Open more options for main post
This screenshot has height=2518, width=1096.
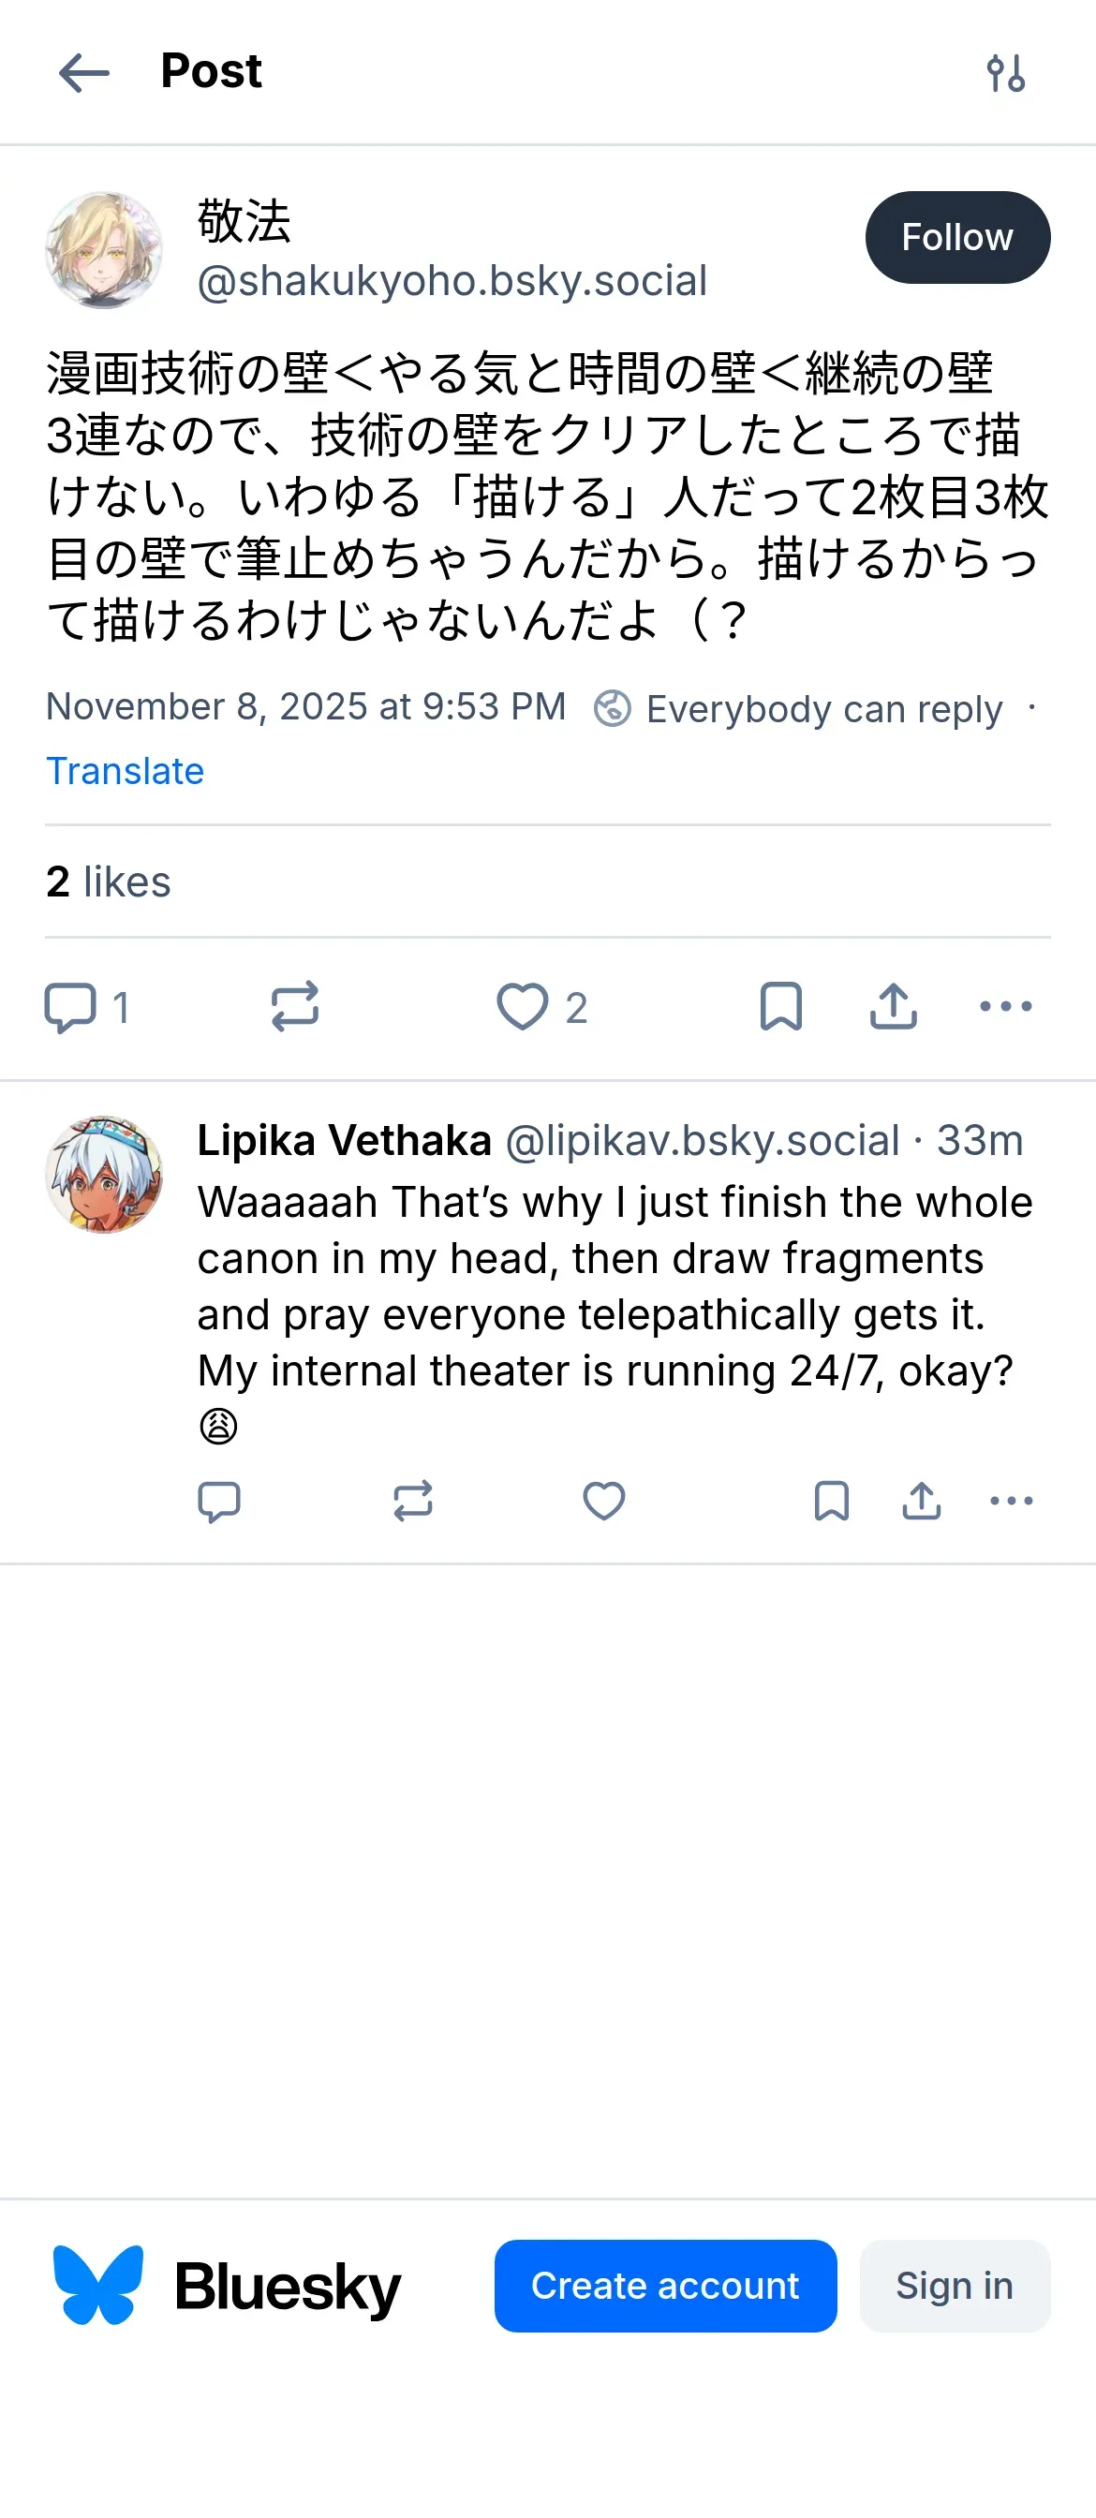(1005, 1007)
